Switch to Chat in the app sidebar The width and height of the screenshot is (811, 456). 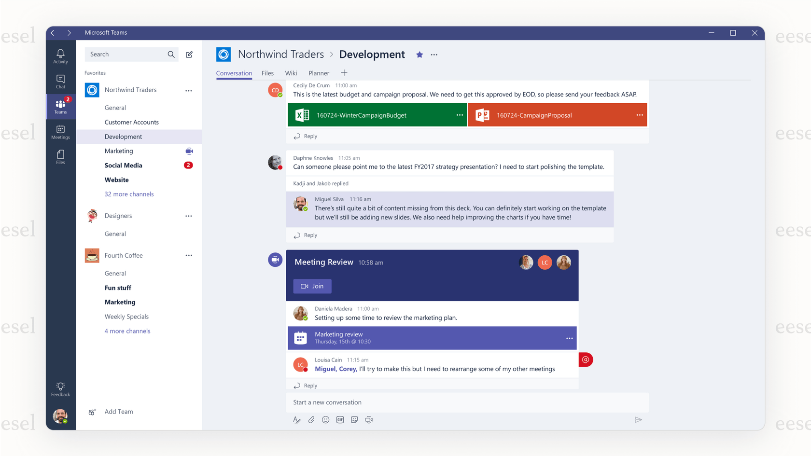pyautogui.click(x=60, y=80)
